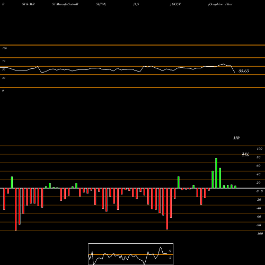The height and width of the screenshot is (265, 265).
Task: Click the RSI panel 30 level label
Action: click(4, 78)
